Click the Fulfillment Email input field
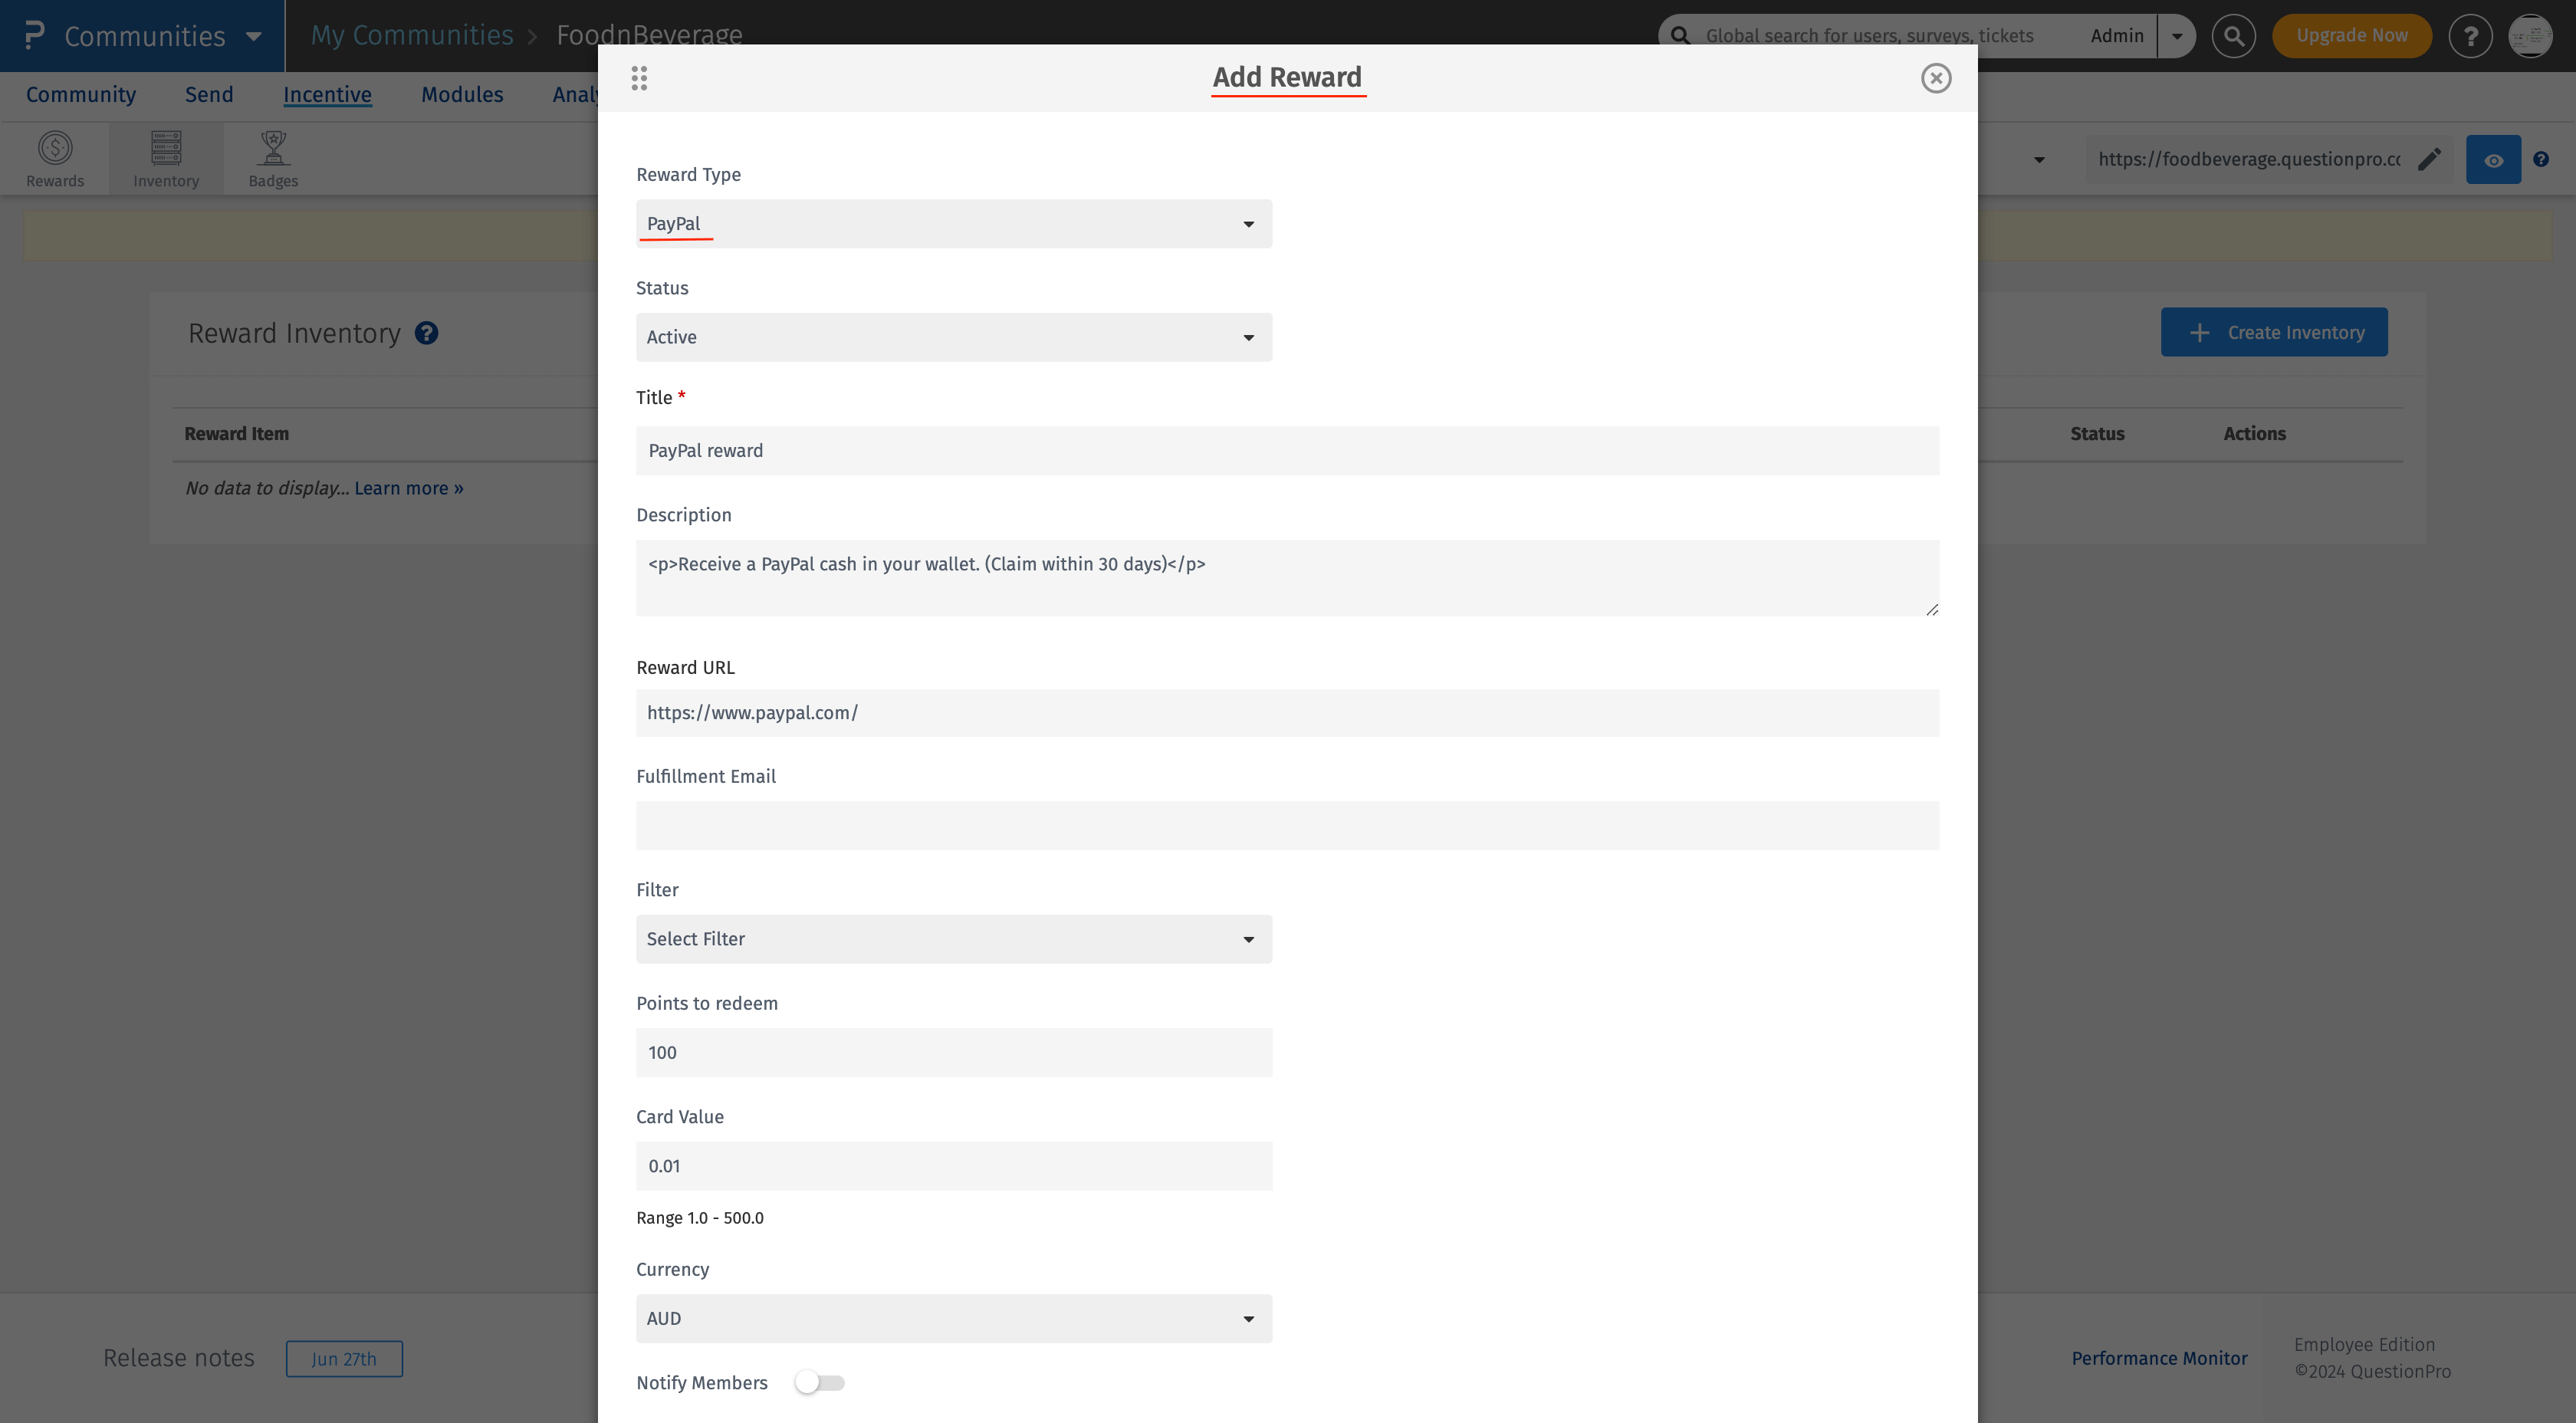The height and width of the screenshot is (1423, 2576). click(x=1287, y=826)
